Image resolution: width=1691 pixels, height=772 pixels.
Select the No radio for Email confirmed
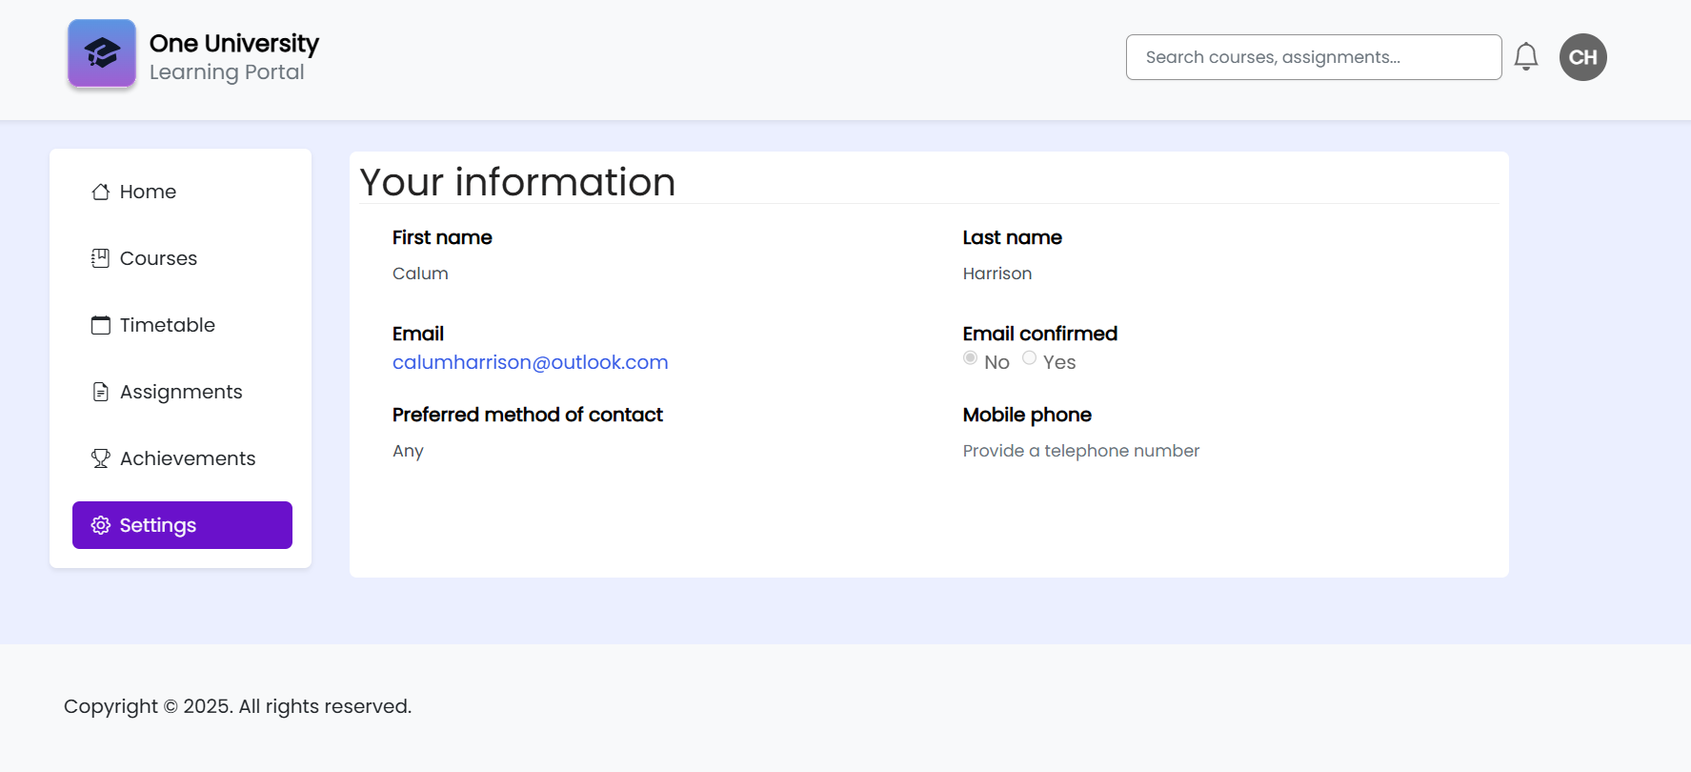coord(970,358)
